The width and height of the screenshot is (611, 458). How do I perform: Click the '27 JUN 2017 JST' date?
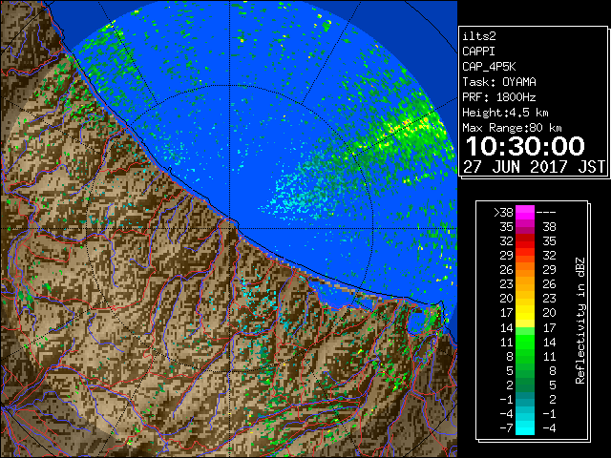pyautogui.click(x=534, y=167)
